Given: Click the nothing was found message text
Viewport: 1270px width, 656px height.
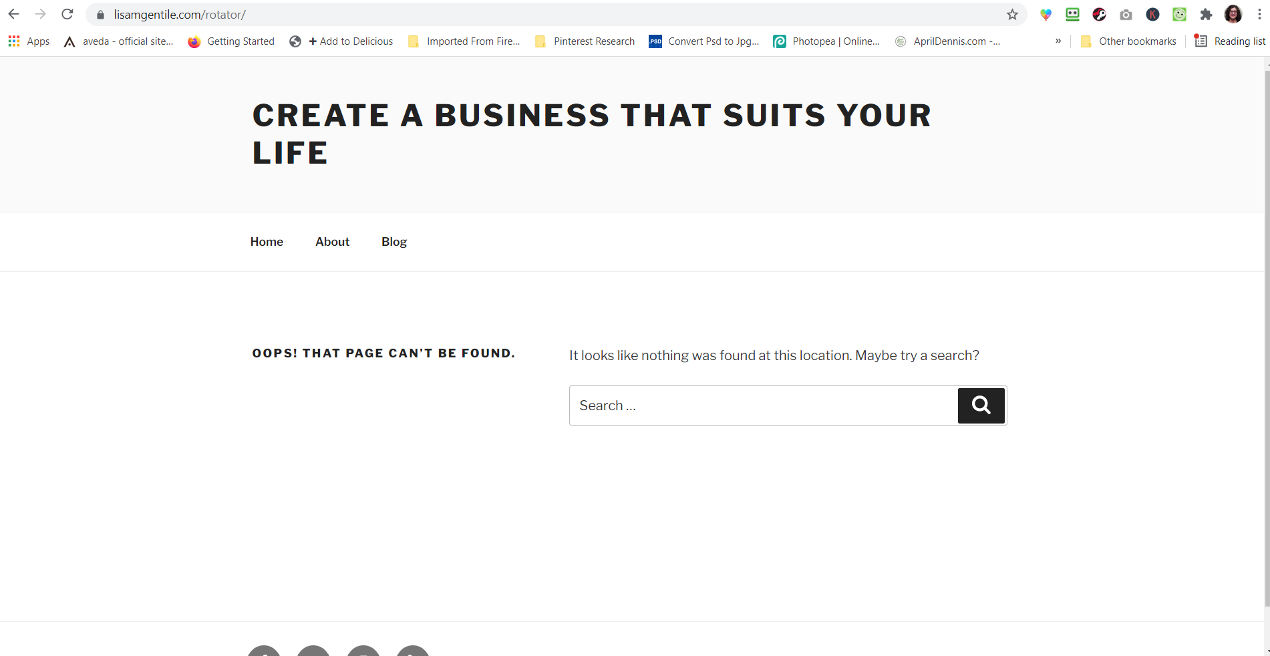Looking at the screenshot, I should (774, 355).
